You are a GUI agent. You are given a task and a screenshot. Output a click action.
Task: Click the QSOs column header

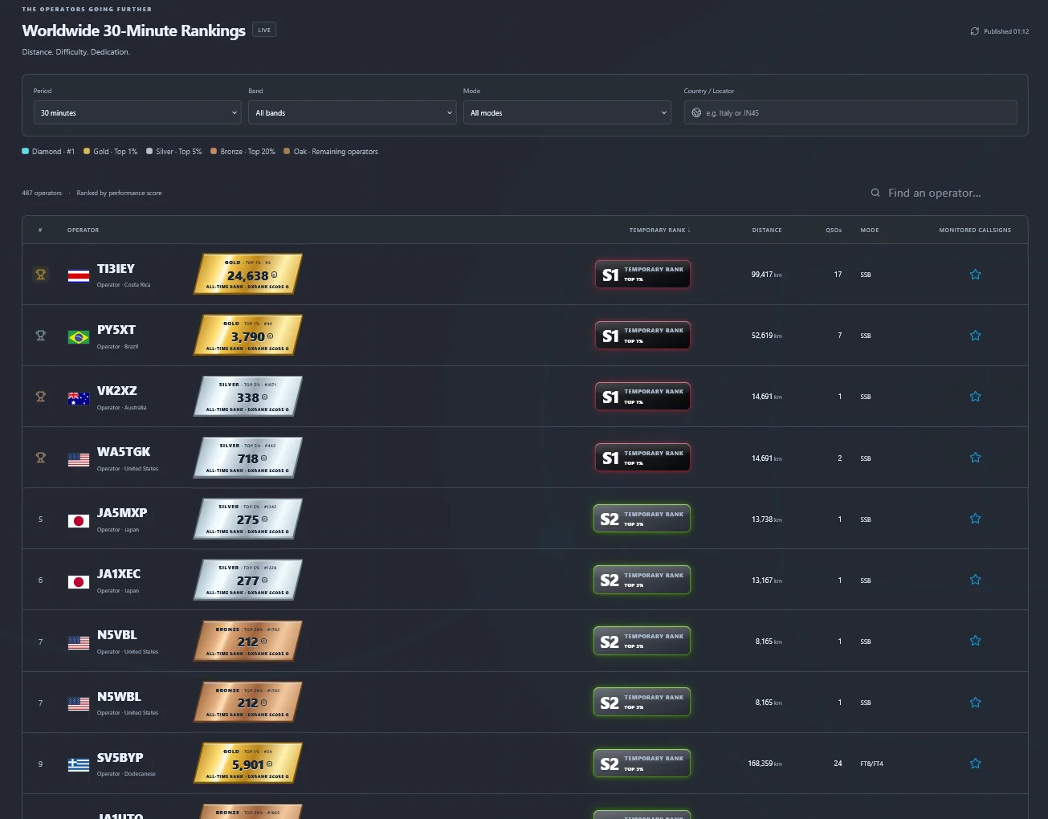tap(834, 230)
